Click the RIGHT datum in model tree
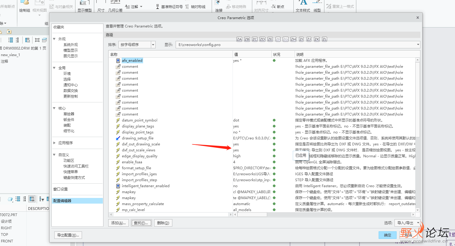Screen dimensions: 455x246 (6, 228)
